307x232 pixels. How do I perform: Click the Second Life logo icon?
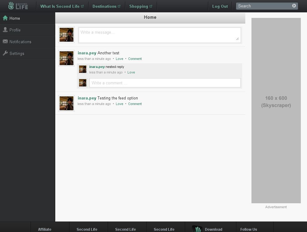click(11, 6)
